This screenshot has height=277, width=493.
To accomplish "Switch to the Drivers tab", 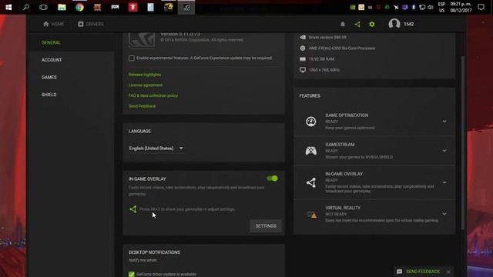I will [91, 24].
